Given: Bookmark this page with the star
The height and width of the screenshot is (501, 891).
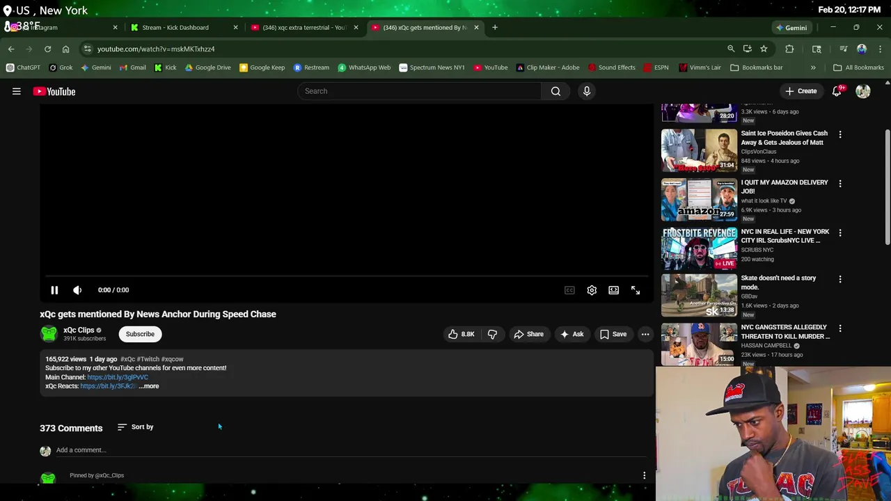Looking at the screenshot, I should pos(764,49).
